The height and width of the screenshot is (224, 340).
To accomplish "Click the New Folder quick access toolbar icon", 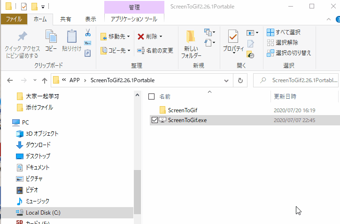I will [x=34, y=7].
